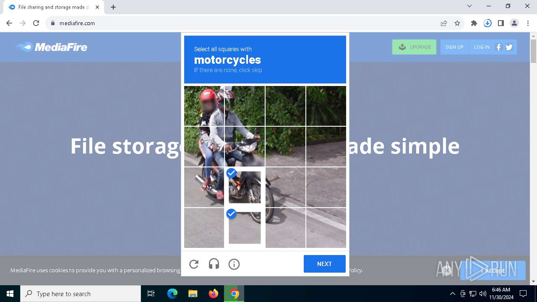
Task: Close the File sharing and storage tab
Action: 97,7
